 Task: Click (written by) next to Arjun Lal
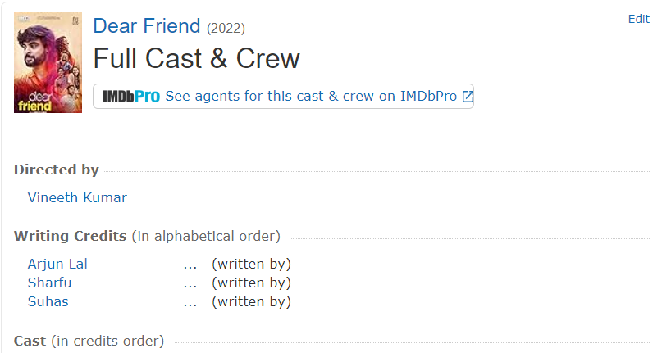click(251, 264)
